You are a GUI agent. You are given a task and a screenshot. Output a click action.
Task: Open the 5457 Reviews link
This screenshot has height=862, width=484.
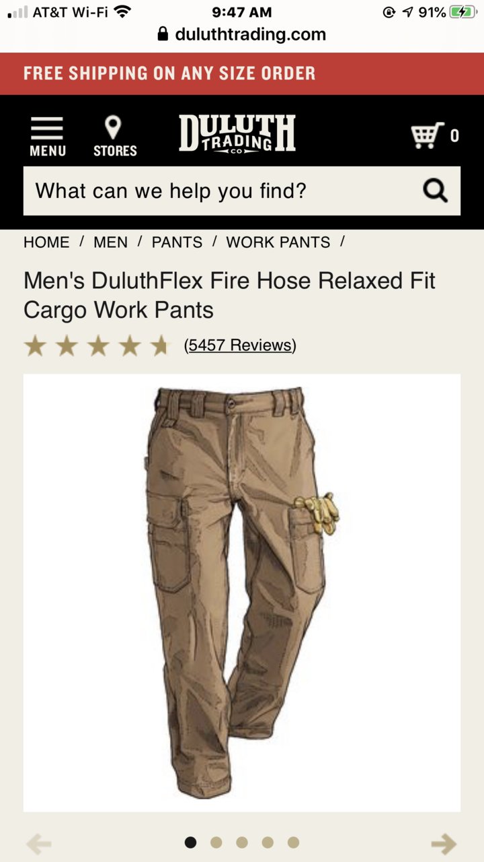tap(240, 345)
